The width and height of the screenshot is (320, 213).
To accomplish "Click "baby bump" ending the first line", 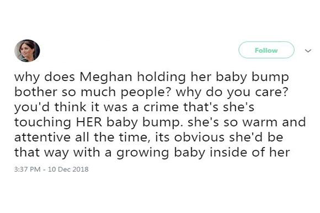I will (x=252, y=78).
